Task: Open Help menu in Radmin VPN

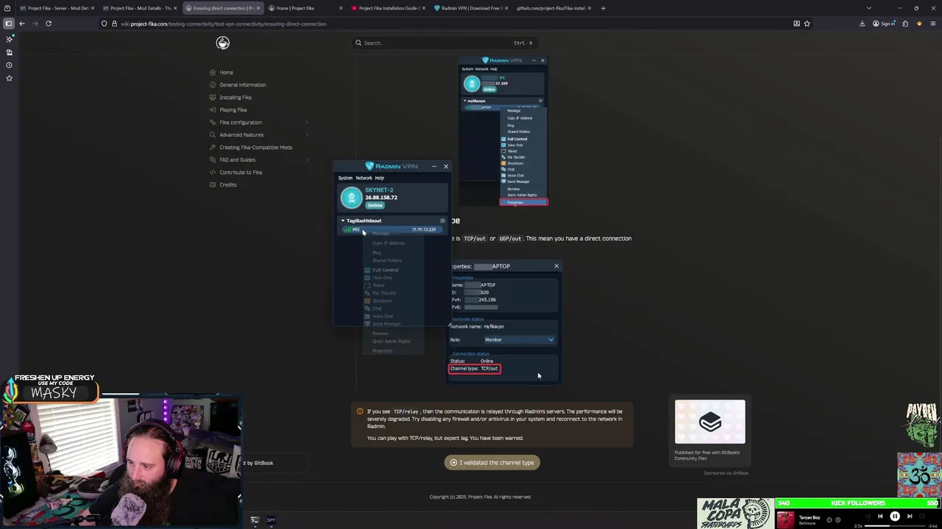Action: click(379, 178)
